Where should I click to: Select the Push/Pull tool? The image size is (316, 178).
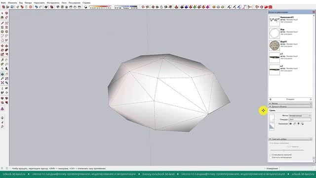tap(6, 46)
